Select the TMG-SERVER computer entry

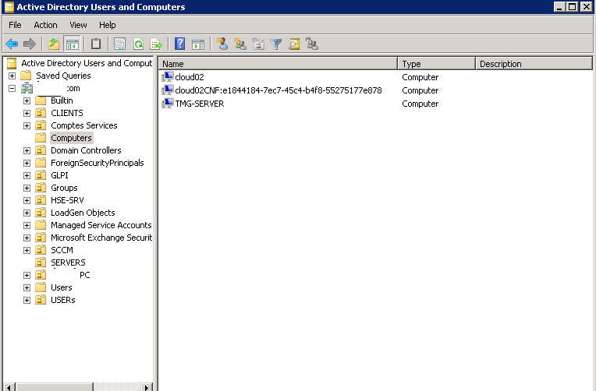coord(199,104)
